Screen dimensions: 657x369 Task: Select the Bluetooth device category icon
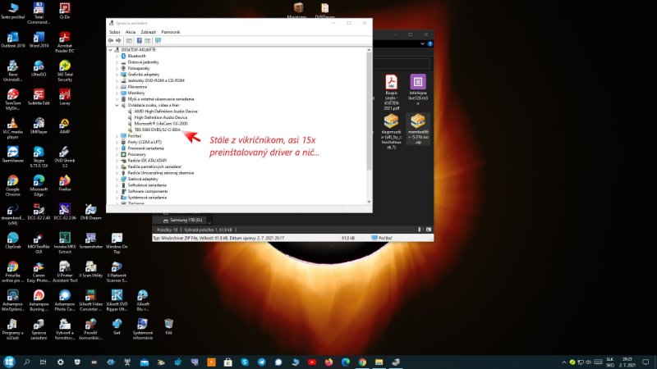(124, 56)
